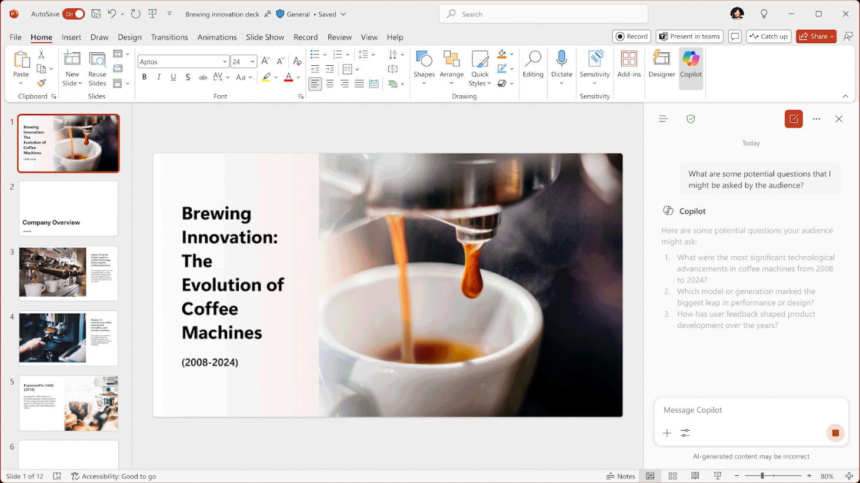
Task: Switch to the Slide Show tab
Action: pos(265,37)
